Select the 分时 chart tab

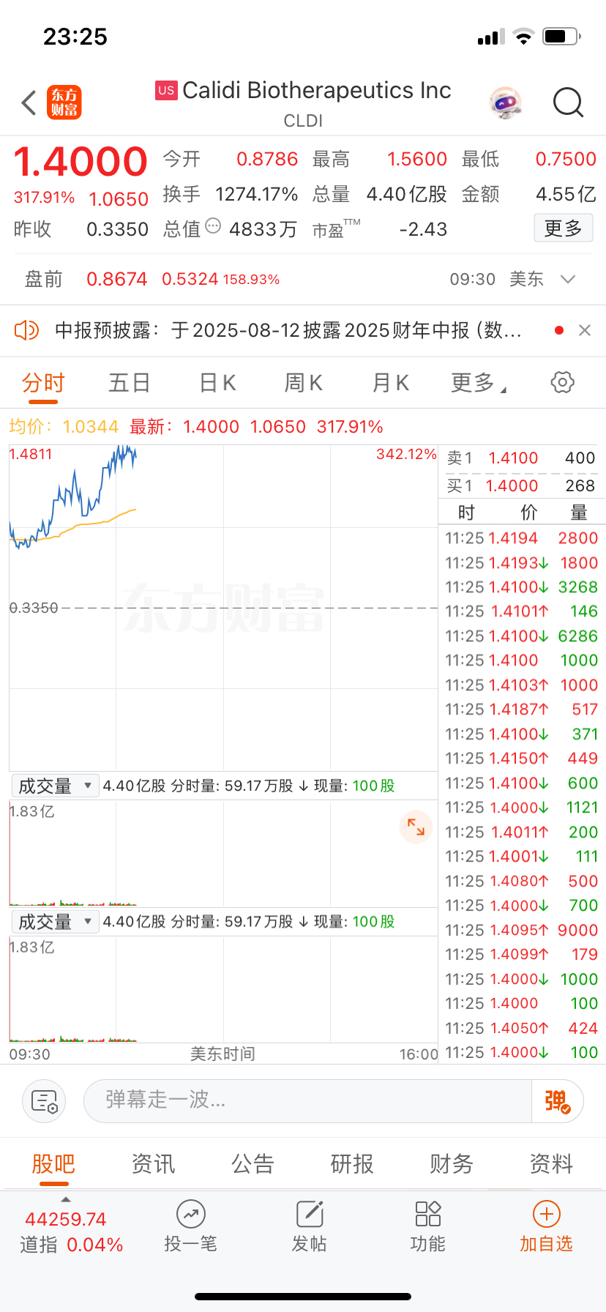(x=43, y=383)
